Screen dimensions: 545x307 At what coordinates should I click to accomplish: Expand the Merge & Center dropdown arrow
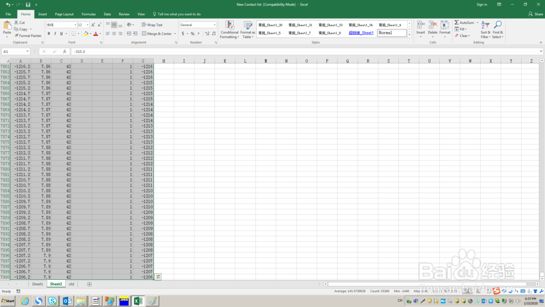[175, 34]
